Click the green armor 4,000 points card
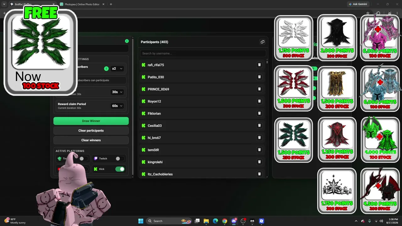Screen dimensions: 402x226 tap(380, 140)
